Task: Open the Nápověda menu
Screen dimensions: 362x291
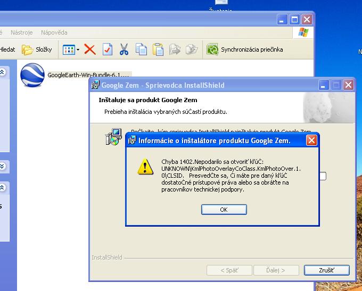Action: click(54, 32)
